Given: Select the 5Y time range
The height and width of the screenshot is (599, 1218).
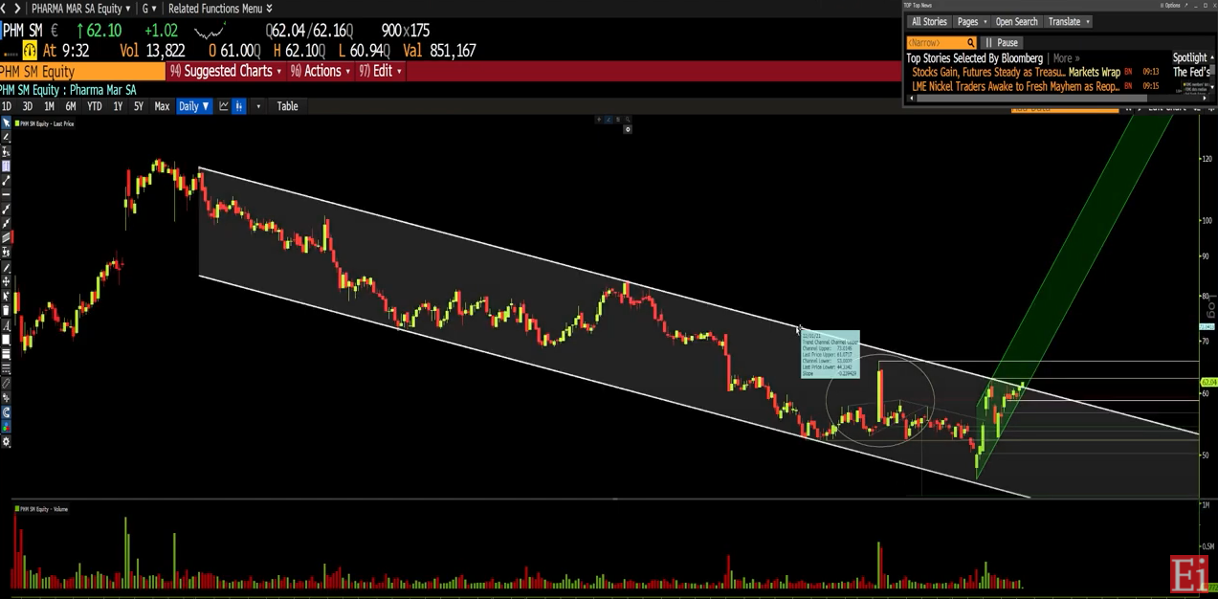Looking at the screenshot, I should click(x=139, y=106).
